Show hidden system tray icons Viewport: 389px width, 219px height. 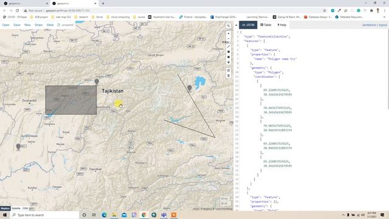coord(343,215)
